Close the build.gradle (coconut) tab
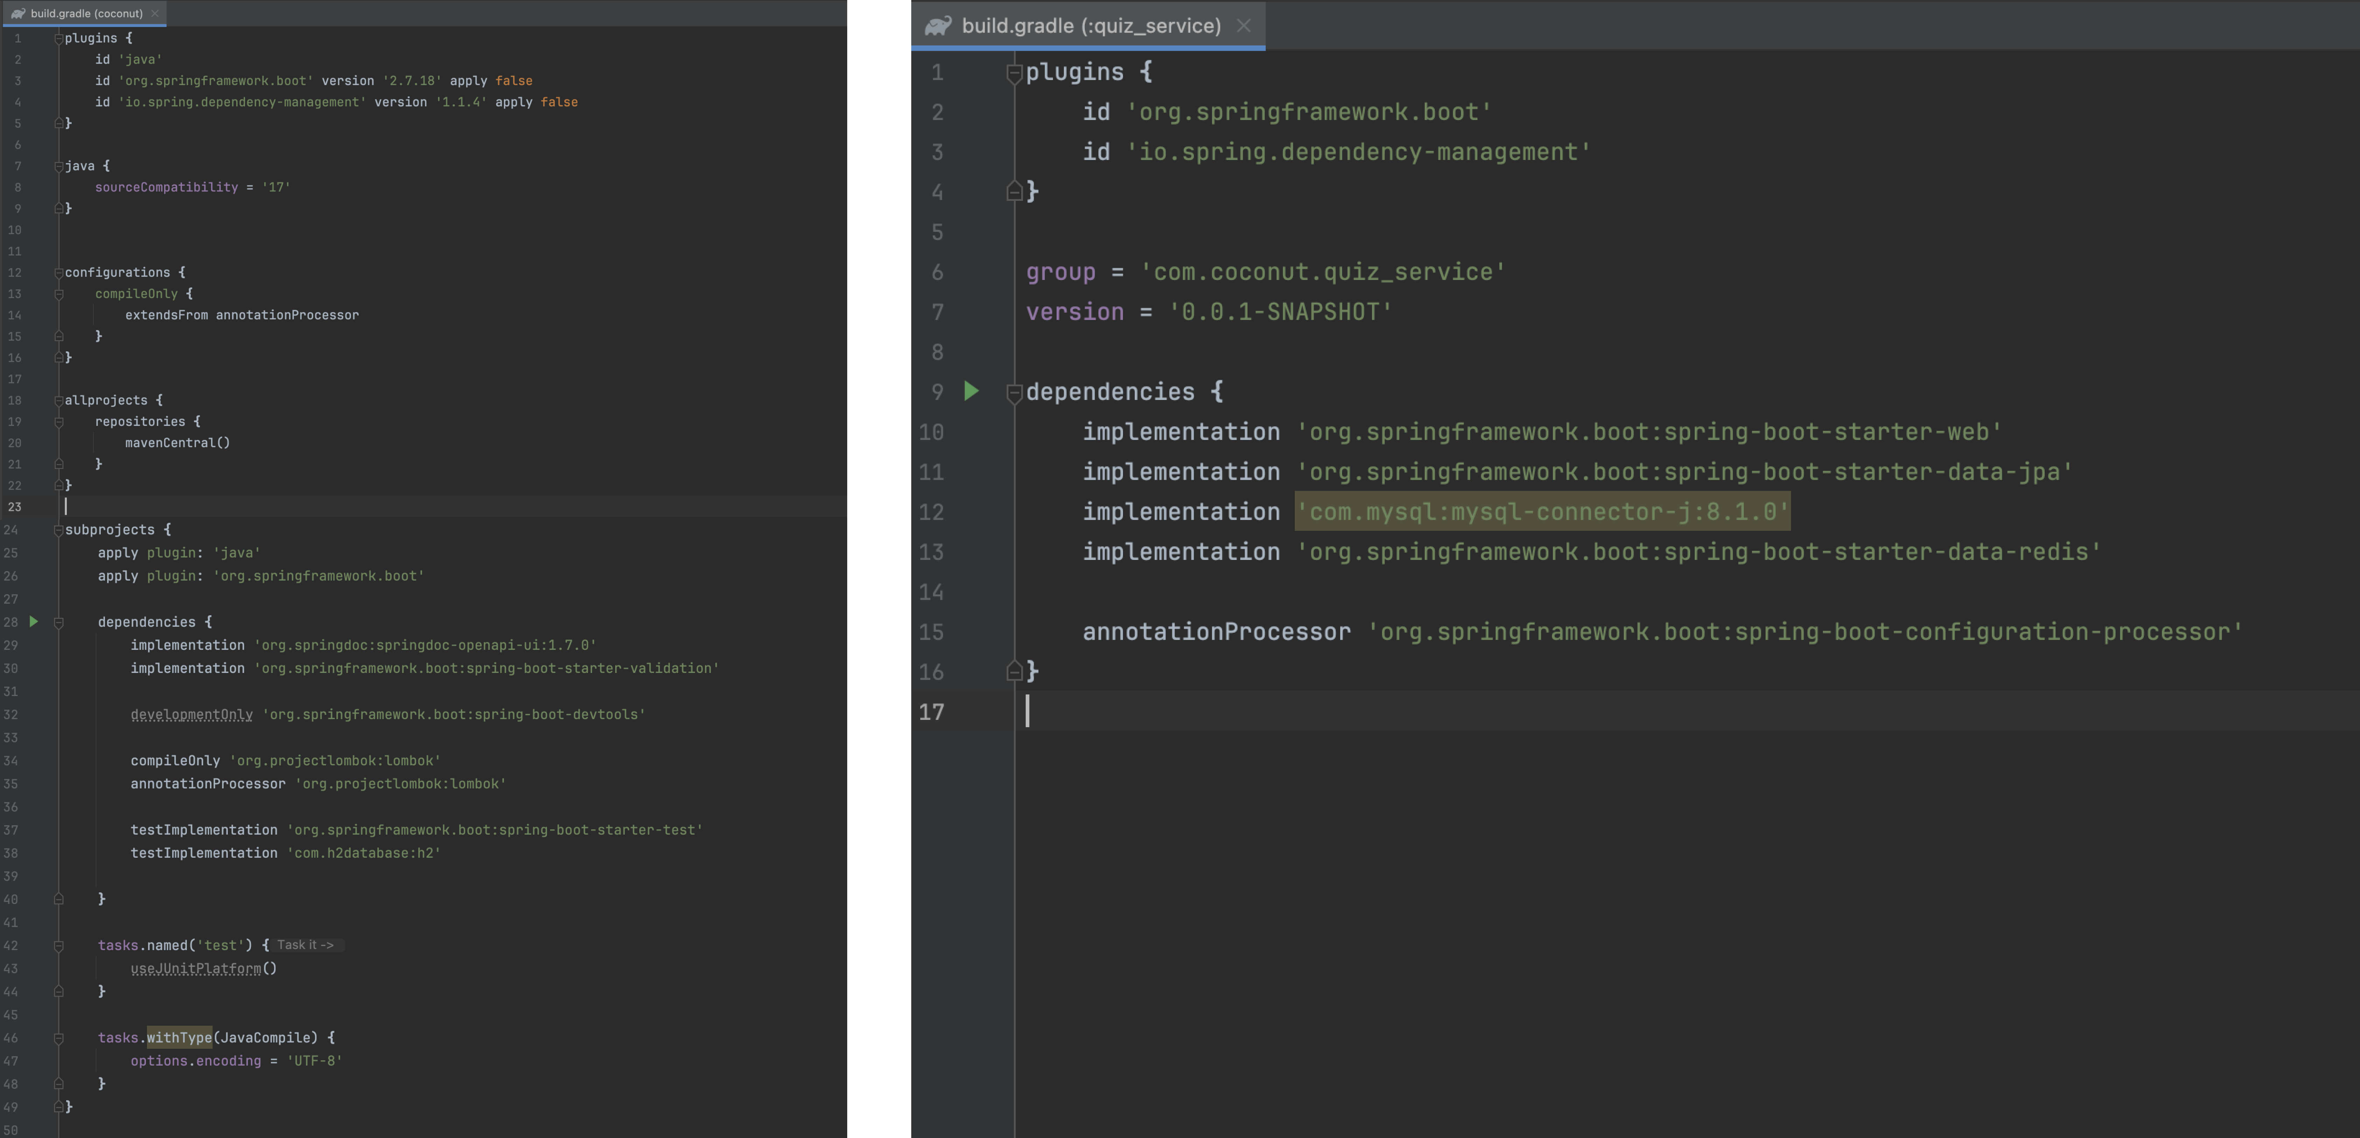The height and width of the screenshot is (1138, 2360). click(x=155, y=13)
